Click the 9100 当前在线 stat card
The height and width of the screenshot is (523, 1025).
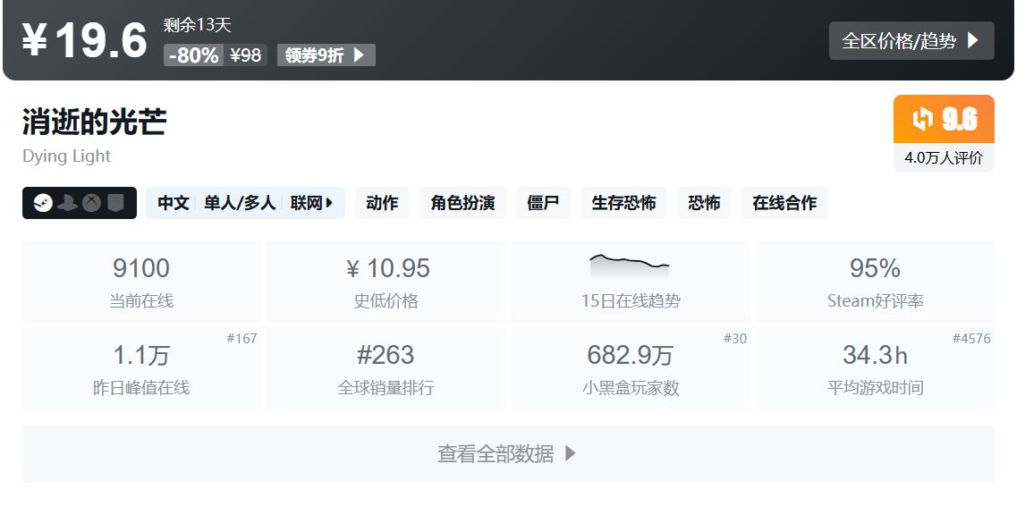pos(141,281)
